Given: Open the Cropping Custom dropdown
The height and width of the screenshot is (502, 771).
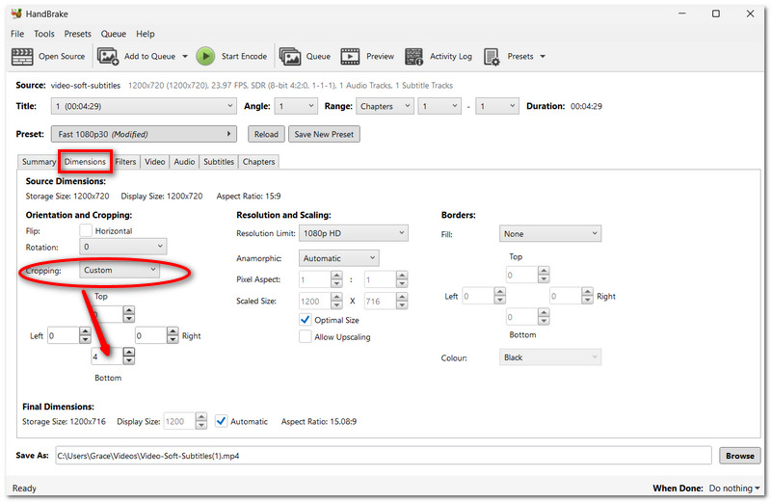Looking at the screenshot, I should tap(120, 270).
